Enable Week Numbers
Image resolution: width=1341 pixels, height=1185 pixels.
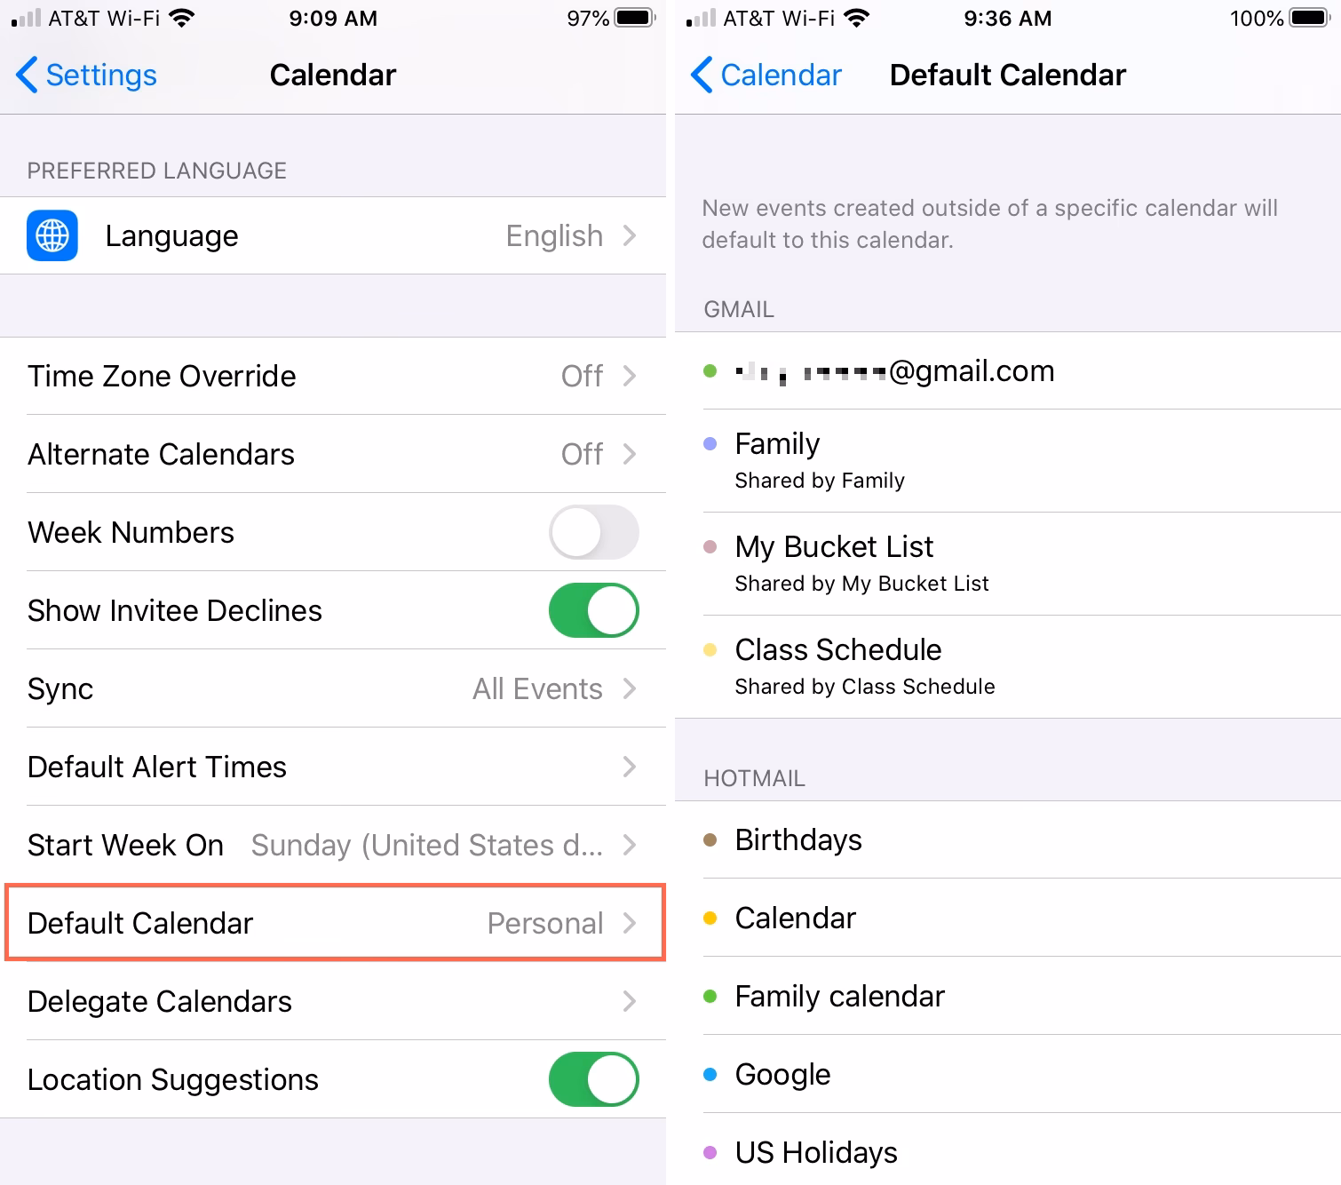point(592,532)
